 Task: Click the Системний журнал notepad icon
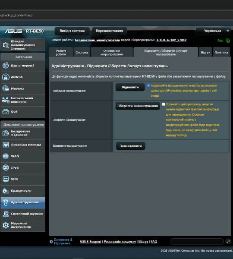click(x=6, y=214)
